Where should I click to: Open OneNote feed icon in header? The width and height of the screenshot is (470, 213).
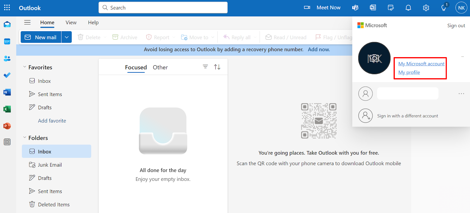tap(373, 8)
